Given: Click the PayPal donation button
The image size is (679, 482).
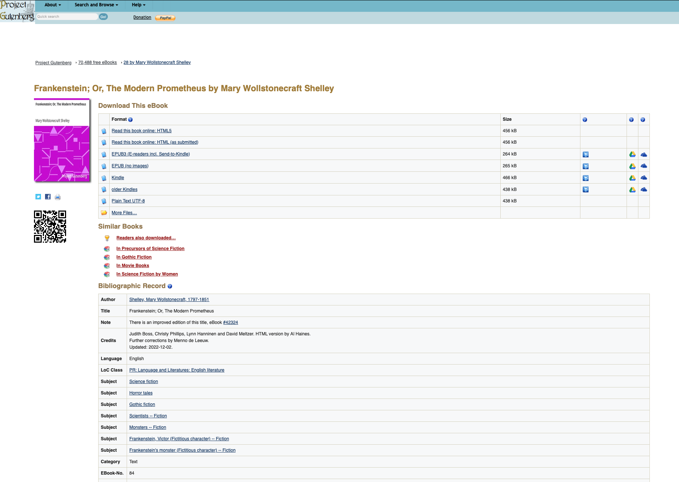Looking at the screenshot, I should (x=165, y=18).
